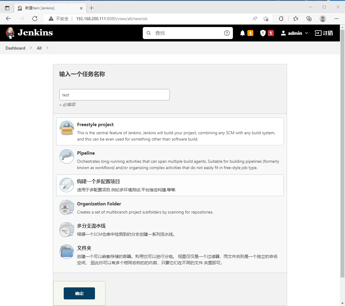The height and width of the screenshot is (306, 345).
Task: Click the Jenkins butler logo icon
Action: point(10,33)
